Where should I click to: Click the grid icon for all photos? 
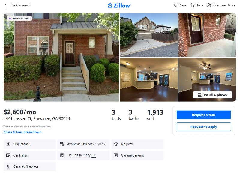(200, 95)
